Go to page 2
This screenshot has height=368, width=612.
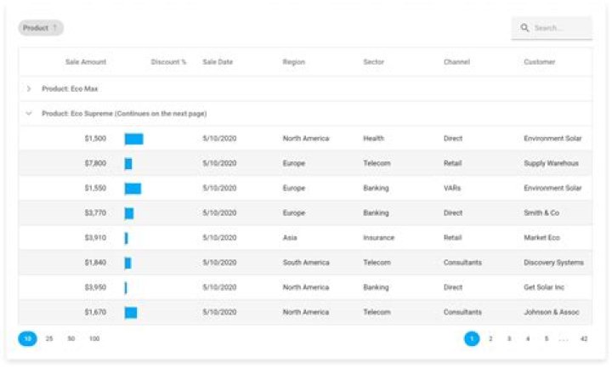click(x=490, y=338)
